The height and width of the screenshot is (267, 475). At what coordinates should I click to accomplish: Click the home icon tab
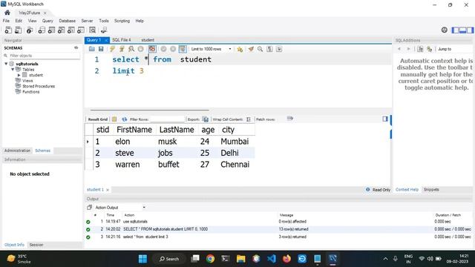click(7, 13)
